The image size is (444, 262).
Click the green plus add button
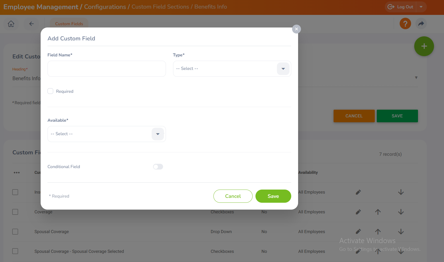click(424, 46)
